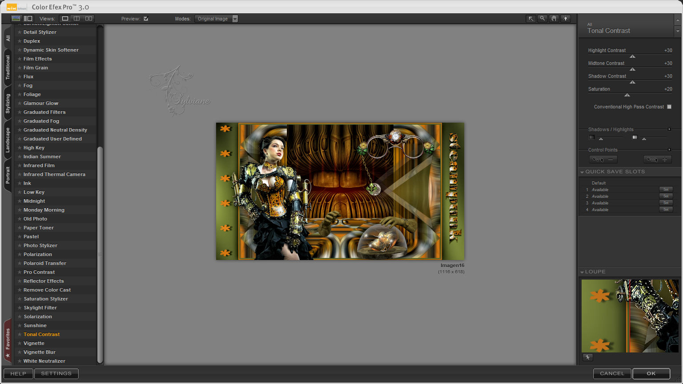Image resolution: width=683 pixels, height=384 pixels.
Task: Set quick save slot 1
Action: pyautogui.click(x=666, y=189)
